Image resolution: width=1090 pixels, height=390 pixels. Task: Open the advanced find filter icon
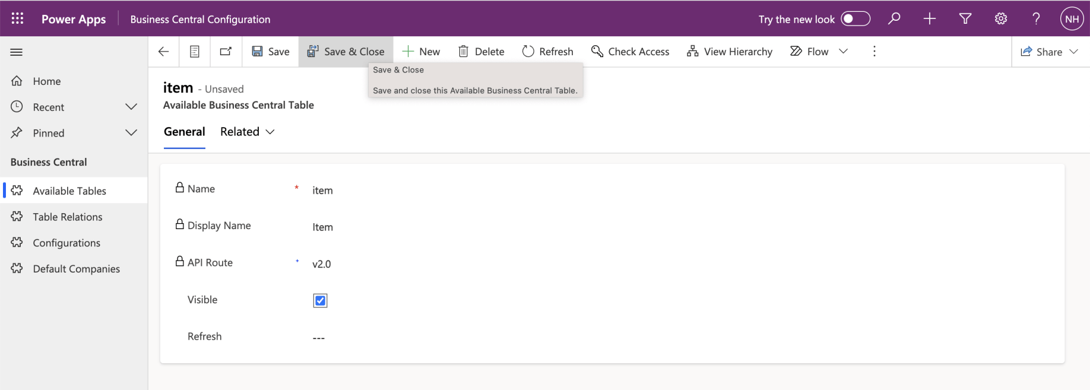[965, 18]
